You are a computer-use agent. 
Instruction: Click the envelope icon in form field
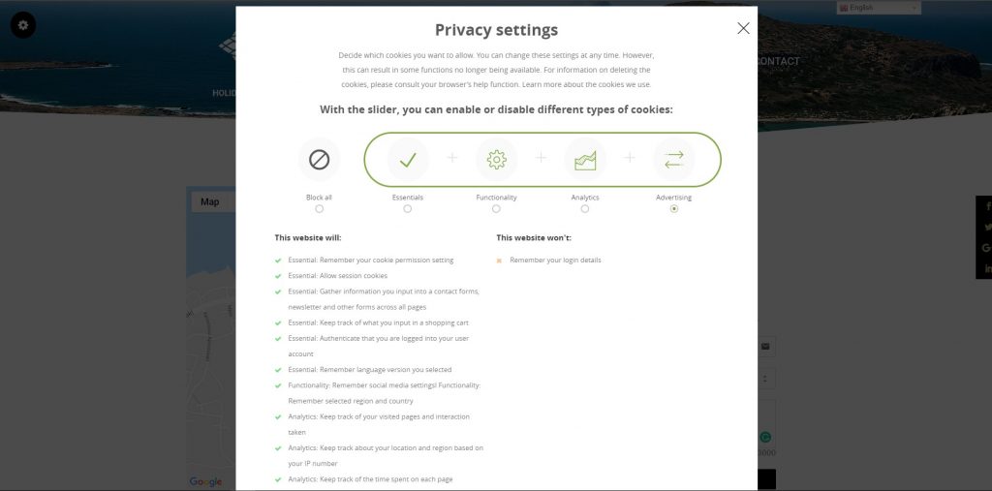coord(765,346)
